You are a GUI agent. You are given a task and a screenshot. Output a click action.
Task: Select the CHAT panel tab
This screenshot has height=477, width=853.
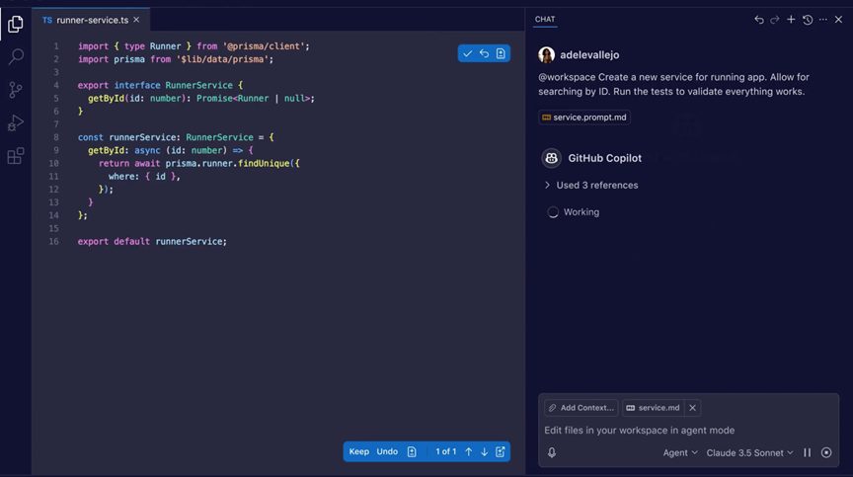click(545, 19)
